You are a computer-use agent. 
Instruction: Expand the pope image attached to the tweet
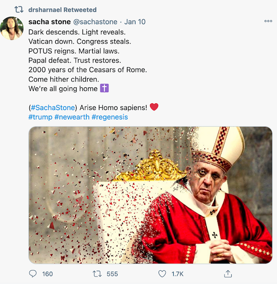click(x=150, y=195)
